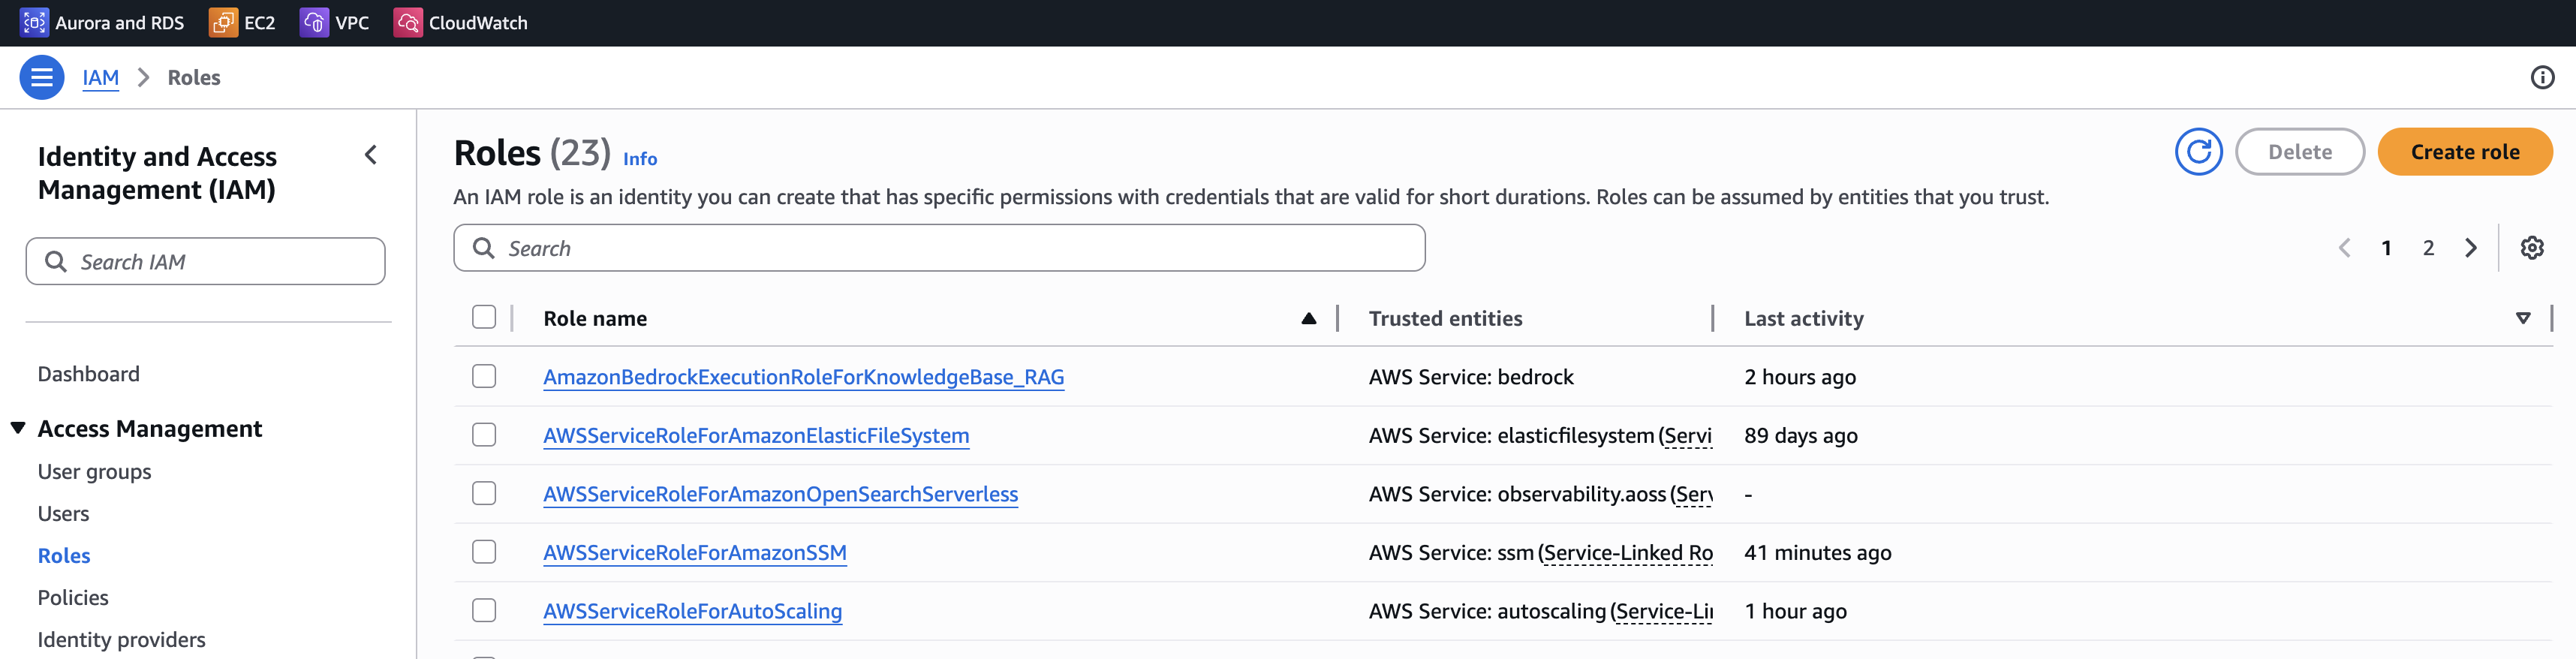Go to Policies in sidebar
The image size is (2576, 659).
(x=73, y=597)
